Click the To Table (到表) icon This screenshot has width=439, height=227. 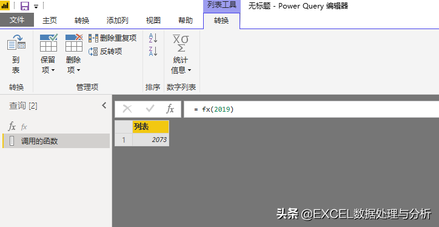coord(16,42)
